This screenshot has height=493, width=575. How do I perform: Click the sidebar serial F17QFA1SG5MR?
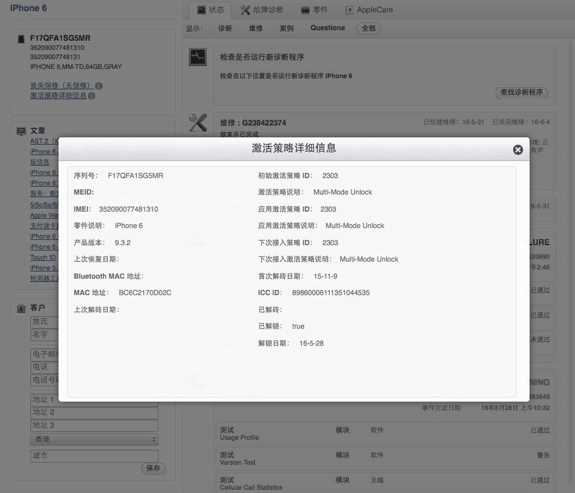coord(60,38)
